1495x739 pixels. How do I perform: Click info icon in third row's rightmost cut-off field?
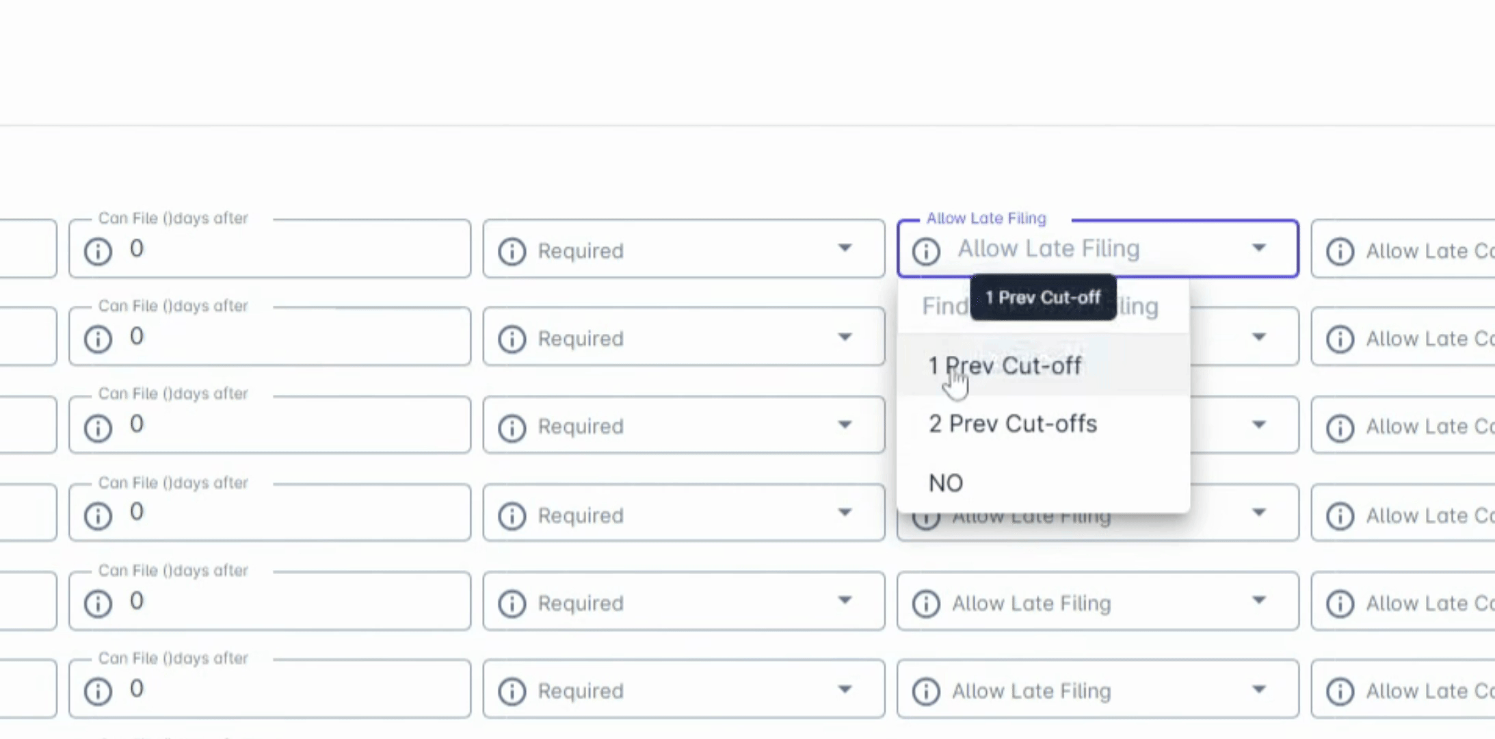[1340, 428]
